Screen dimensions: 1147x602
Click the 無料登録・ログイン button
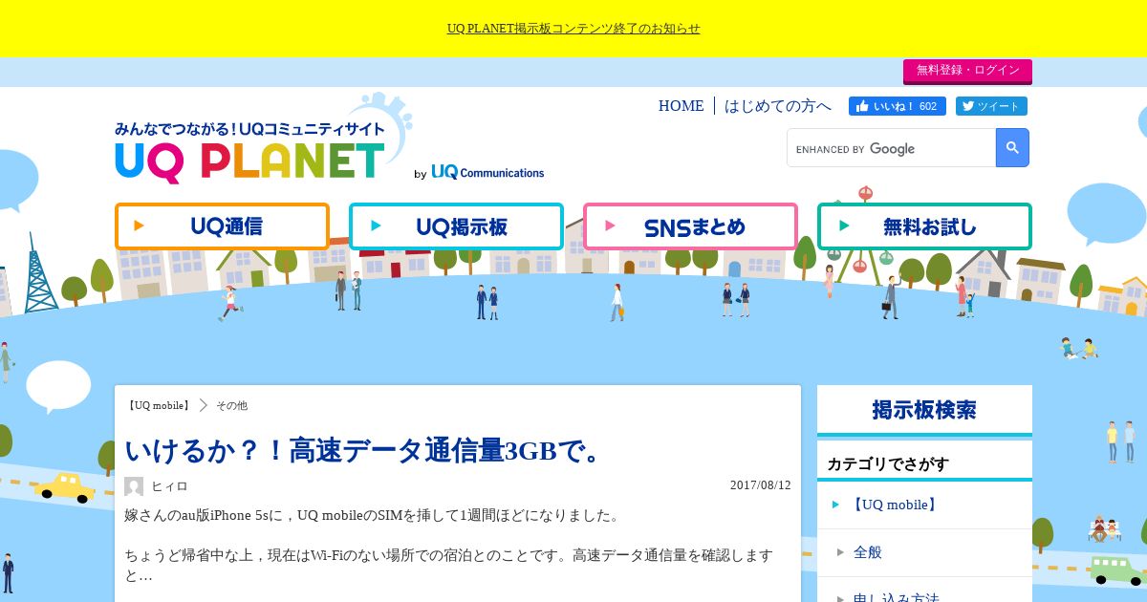point(967,71)
